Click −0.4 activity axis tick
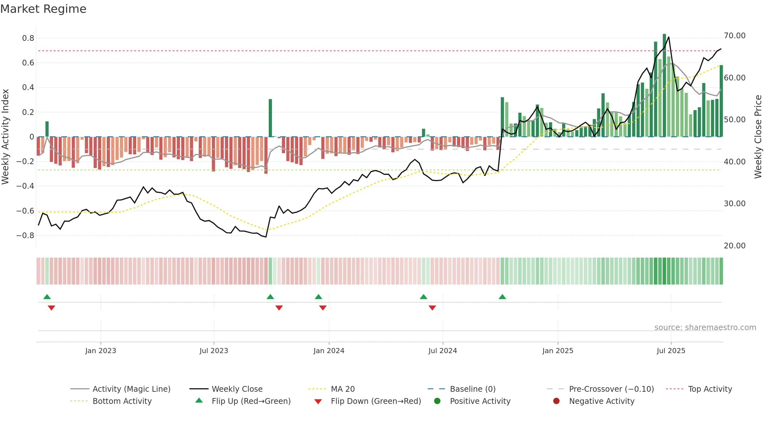Image resolution: width=767 pixels, height=431 pixels. coord(25,186)
